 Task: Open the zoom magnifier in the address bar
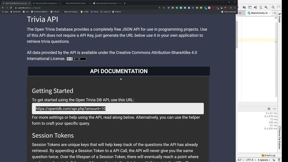pos(159,8)
